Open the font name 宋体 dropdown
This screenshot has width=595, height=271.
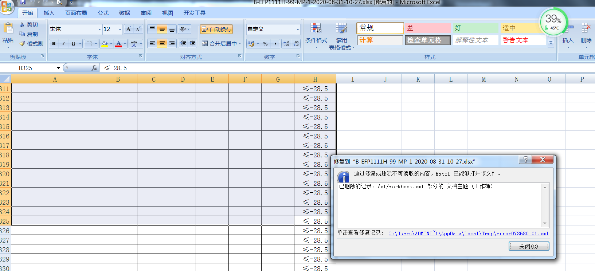[x=99, y=30]
